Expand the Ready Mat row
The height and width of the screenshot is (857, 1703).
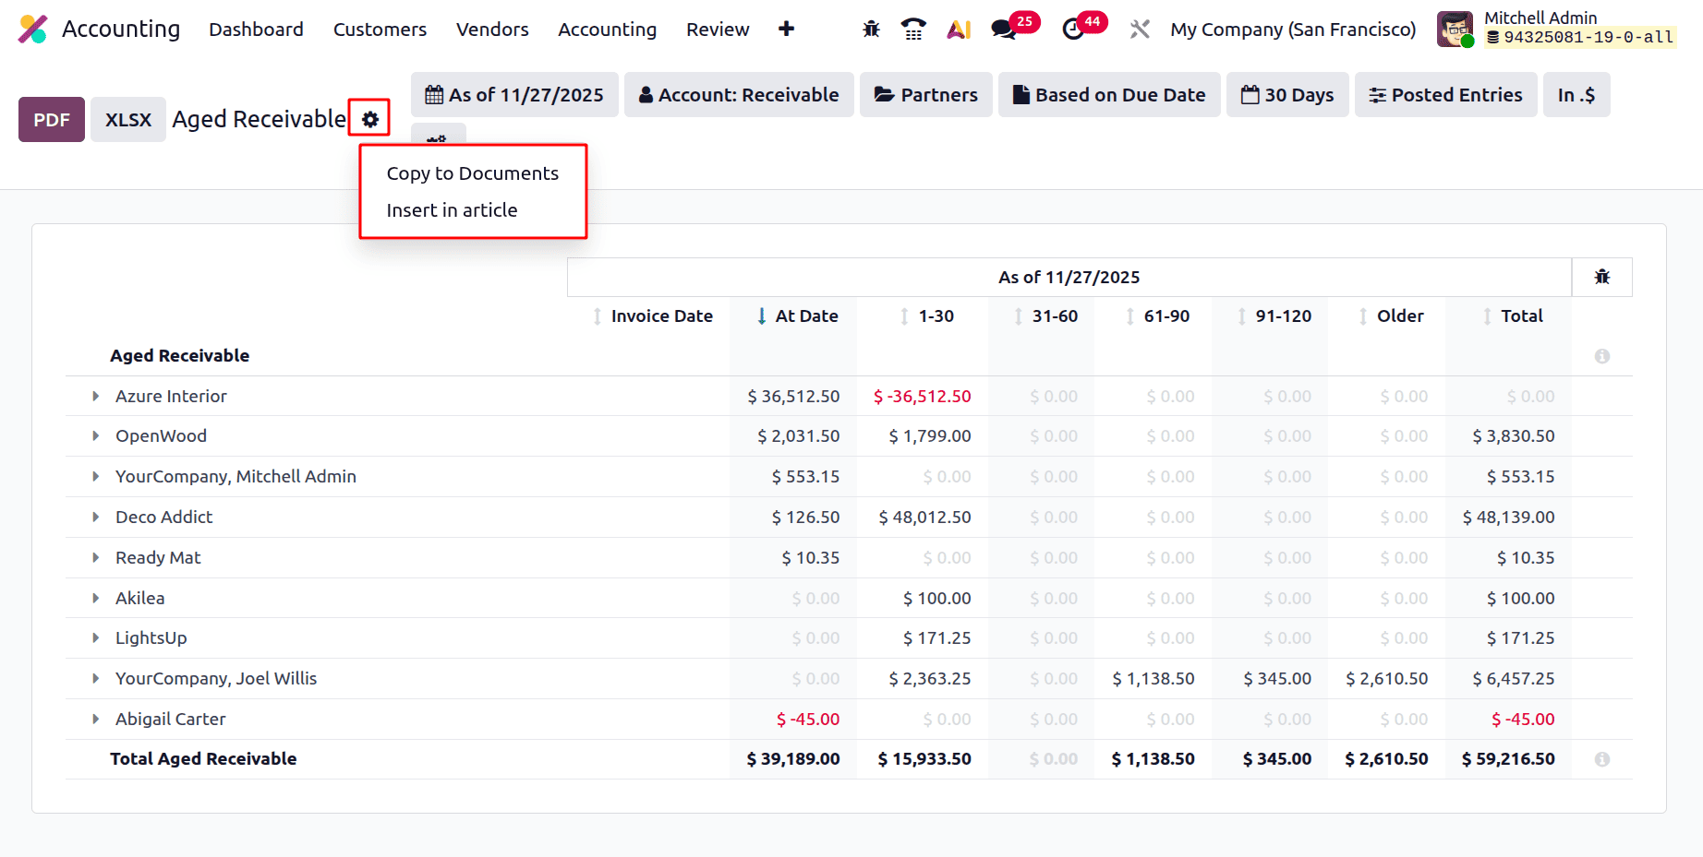95,558
